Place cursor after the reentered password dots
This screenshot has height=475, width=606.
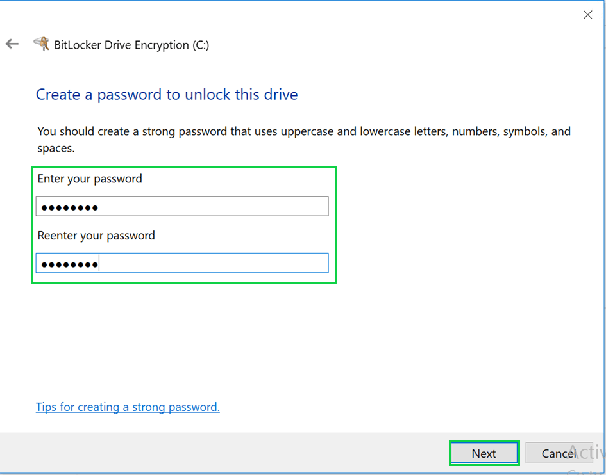[99, 264]
